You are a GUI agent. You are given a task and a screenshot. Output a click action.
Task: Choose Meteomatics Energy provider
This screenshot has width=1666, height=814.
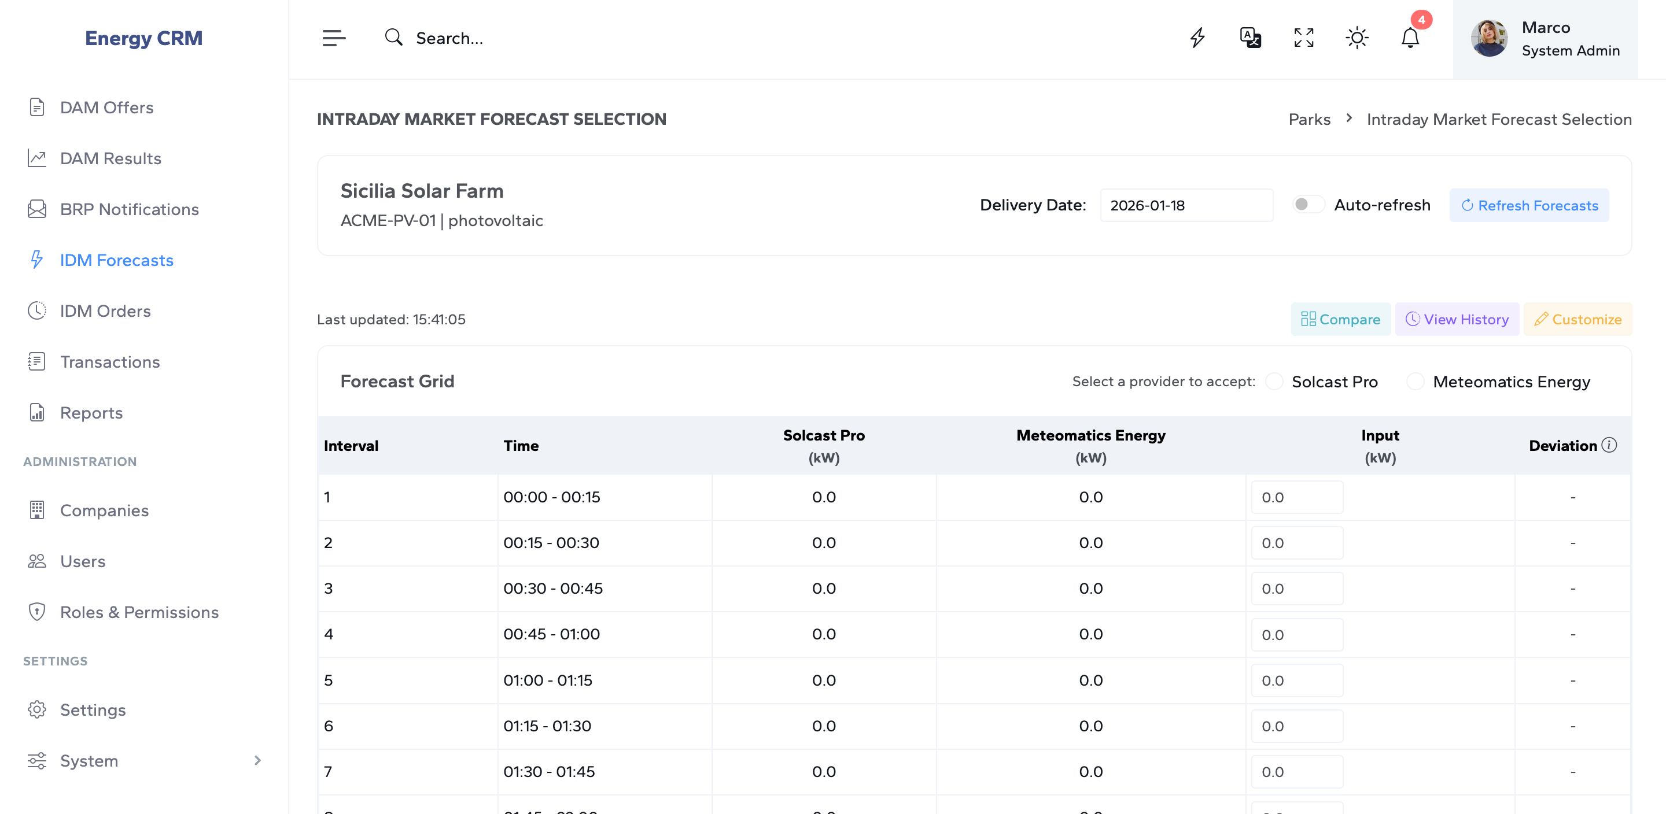pyautogui.click(x=1415, y=382)
